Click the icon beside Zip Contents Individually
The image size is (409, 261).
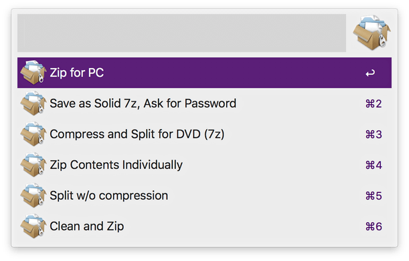tap(33, 165)
